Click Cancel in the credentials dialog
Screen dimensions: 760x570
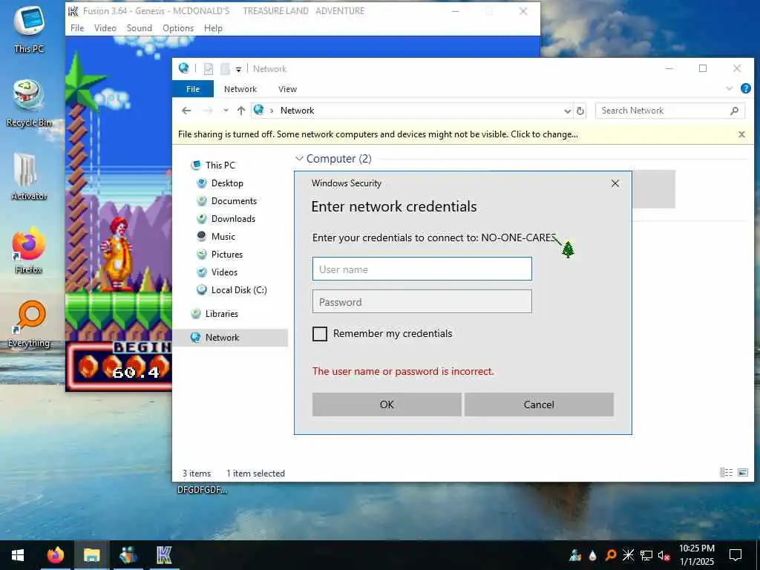(539, 404)
